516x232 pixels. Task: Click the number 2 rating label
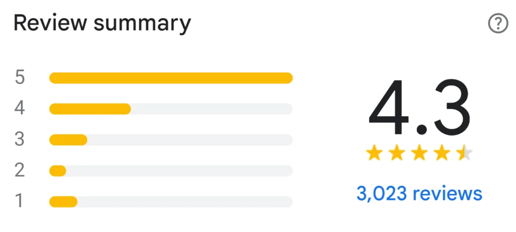(20, 171)
